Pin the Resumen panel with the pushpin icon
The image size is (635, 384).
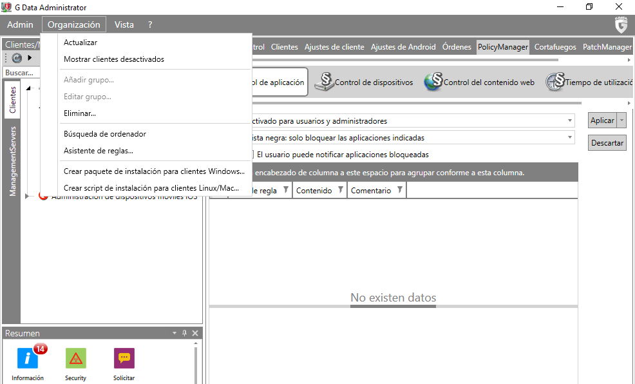[185, 333]
